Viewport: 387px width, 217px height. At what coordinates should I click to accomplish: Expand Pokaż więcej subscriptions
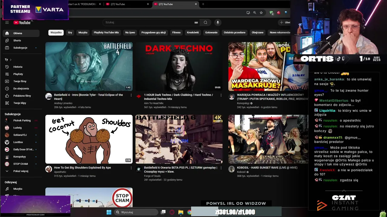[x=21, y=171]
